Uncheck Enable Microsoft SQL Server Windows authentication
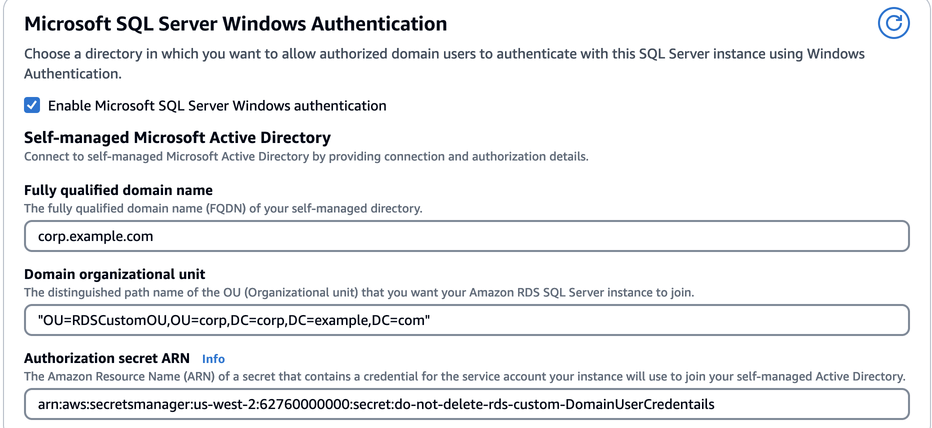Viewport: 932px width, 428px height. [x=32, y=105]
